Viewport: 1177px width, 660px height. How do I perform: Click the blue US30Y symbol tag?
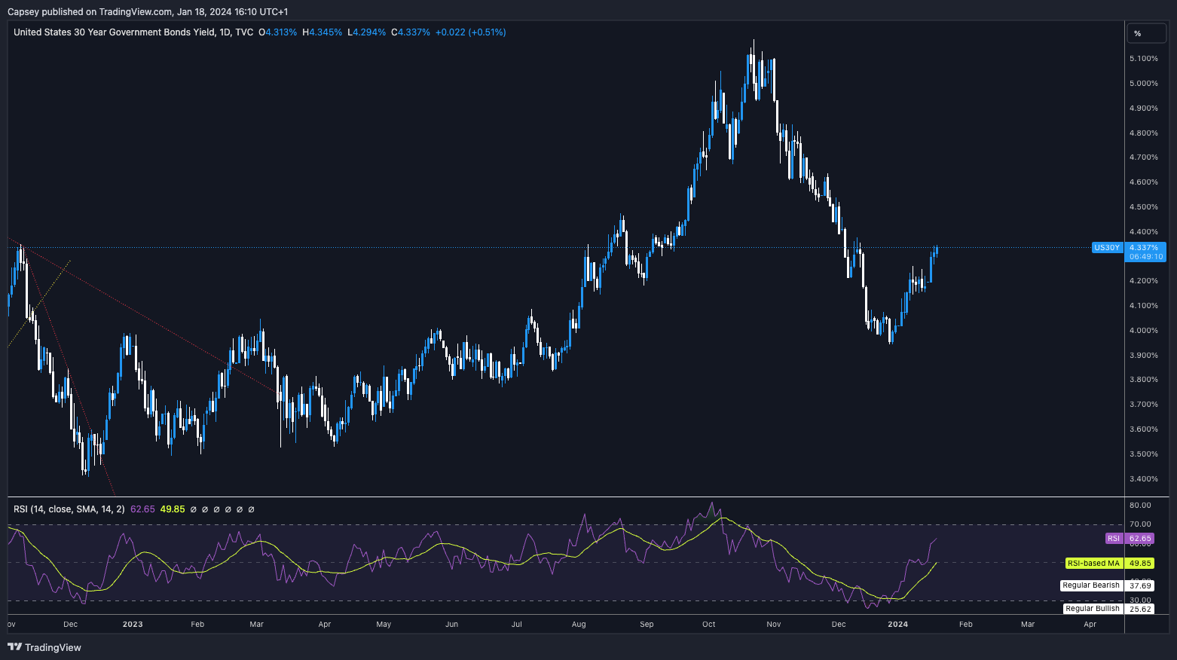click(1106, 248)
